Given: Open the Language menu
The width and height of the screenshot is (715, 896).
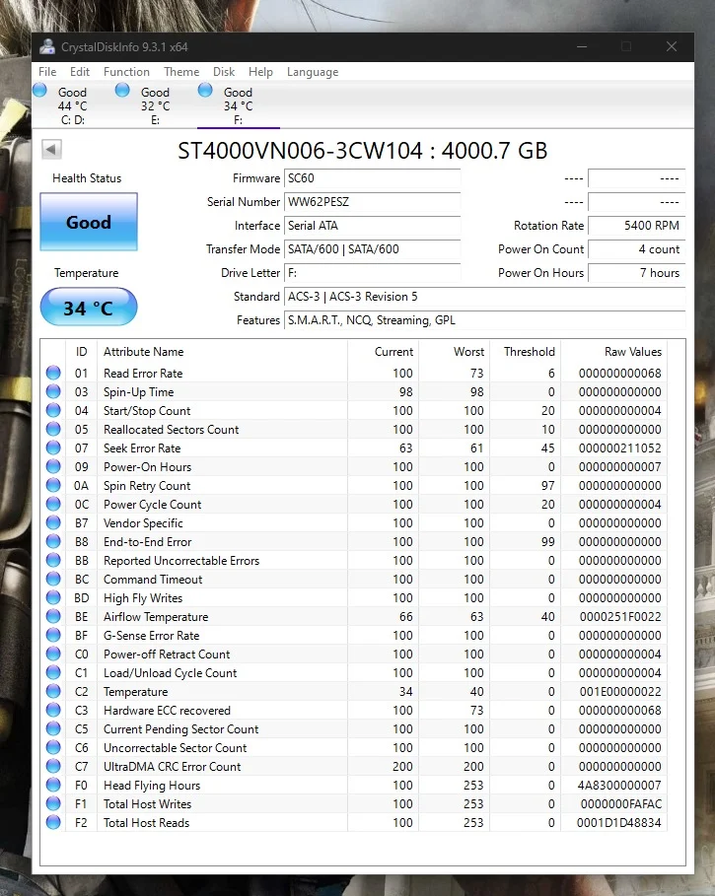Looking at the screenshot, I should point(312,72).
